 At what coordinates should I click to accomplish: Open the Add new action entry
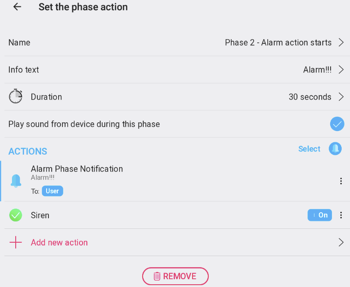59,242
